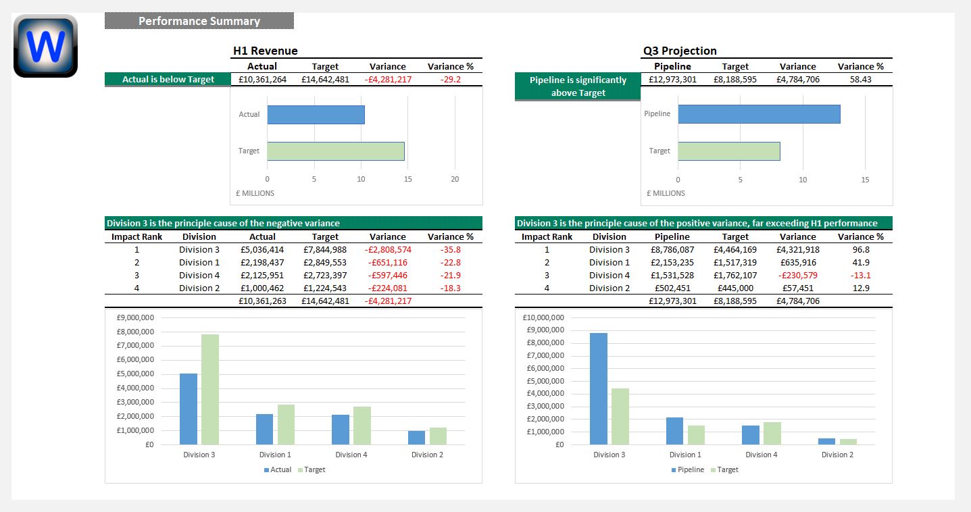Viewport: 971px width, 512px height.
Task: Click the red -£230,579 variance value
Action: [797, 276]
